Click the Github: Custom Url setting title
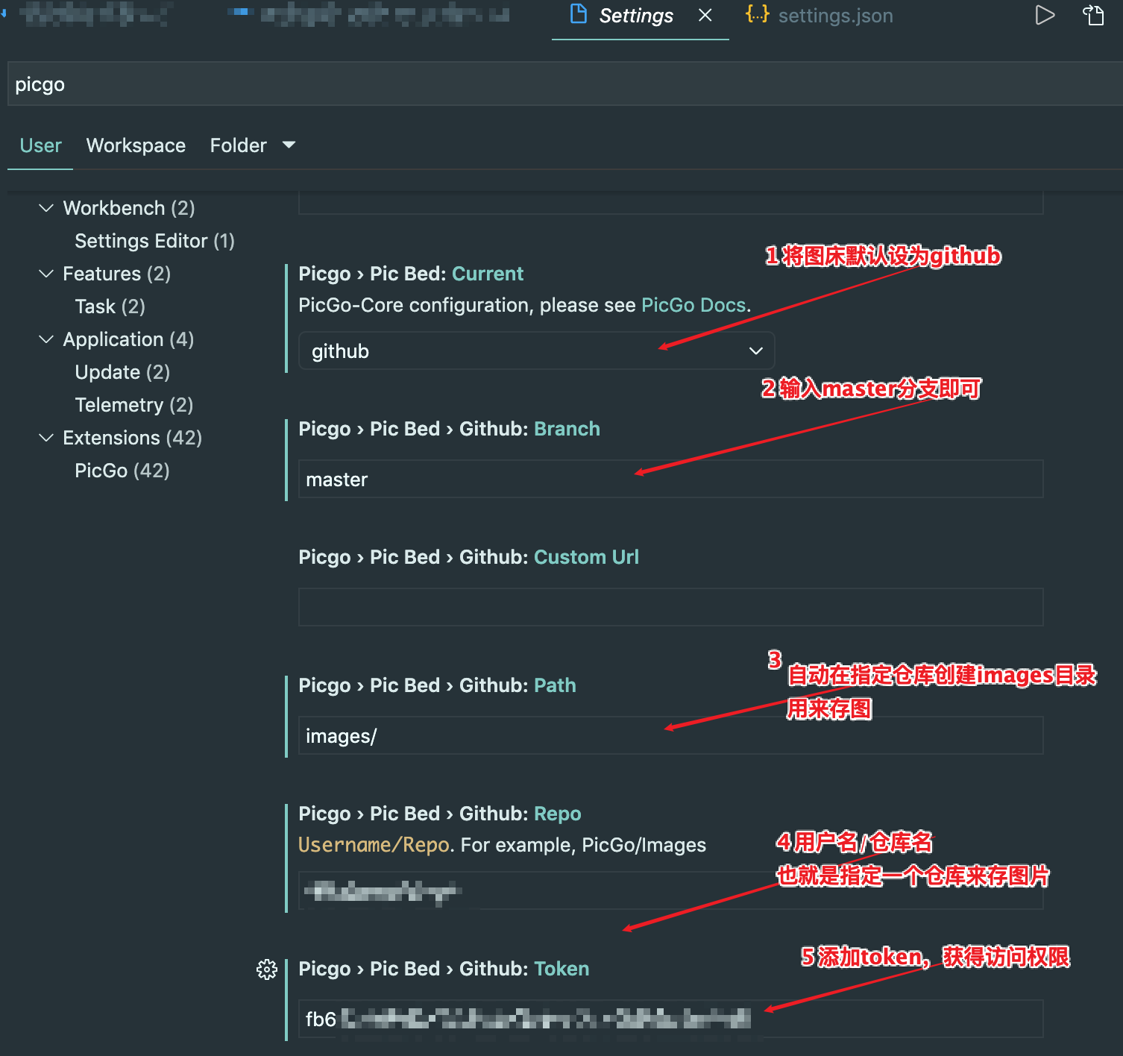Viewport: 1123px width, 1056px height. pos(468,557)
